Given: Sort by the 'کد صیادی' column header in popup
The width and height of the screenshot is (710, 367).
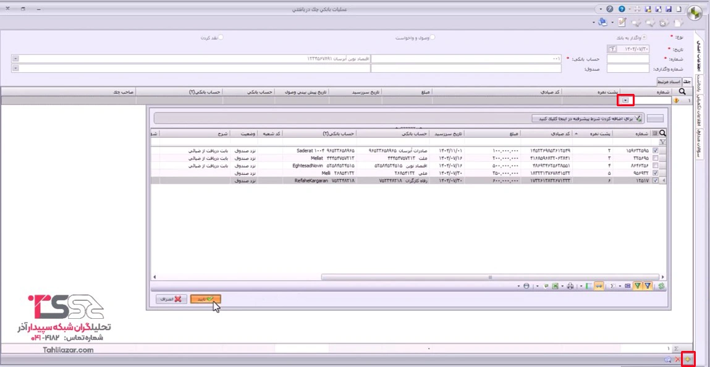Looking at the screenshot, I should pyautogui.click(x=546, y=133).
